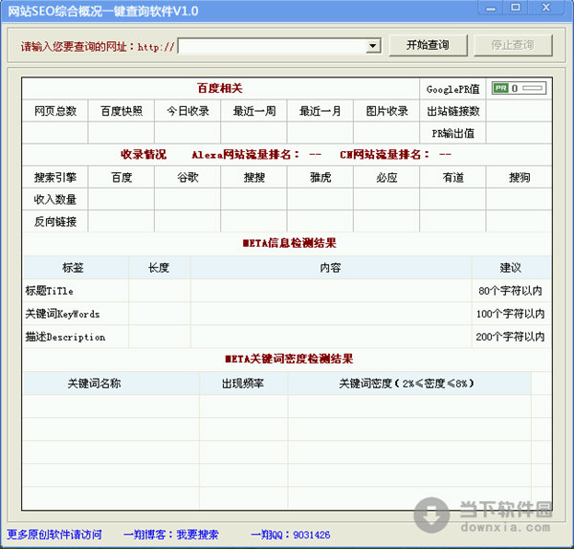Click the 更多原创软件请访问 text

click(54, 535)
